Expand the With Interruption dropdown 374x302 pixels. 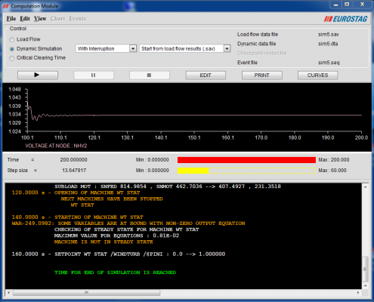[x=133, y=48]
